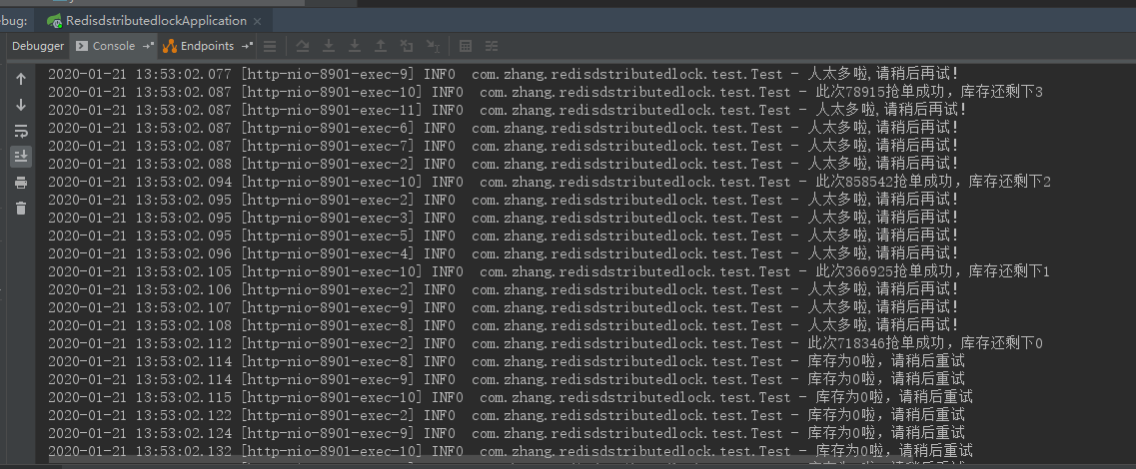
Task: Click the 13:53:02.106 exec-2 log line
Action: (x=503, y=289)
